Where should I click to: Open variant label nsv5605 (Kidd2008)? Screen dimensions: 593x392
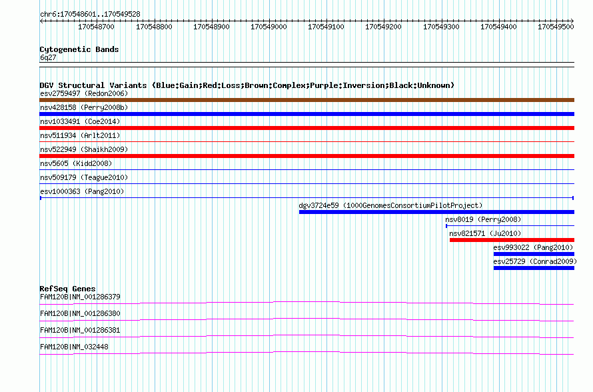76,163
